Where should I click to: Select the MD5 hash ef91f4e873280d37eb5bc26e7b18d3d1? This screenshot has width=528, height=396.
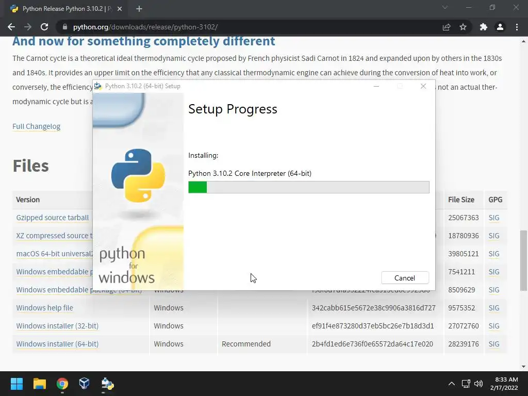373,326
